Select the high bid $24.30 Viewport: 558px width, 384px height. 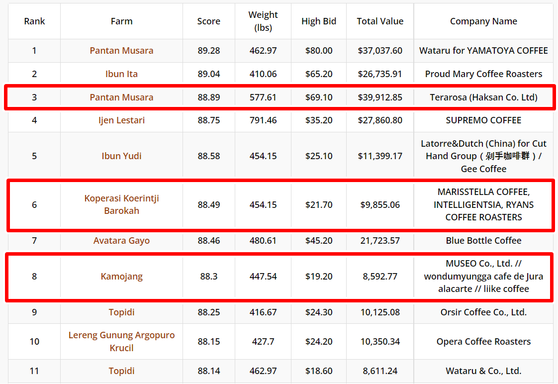(319, 312)
